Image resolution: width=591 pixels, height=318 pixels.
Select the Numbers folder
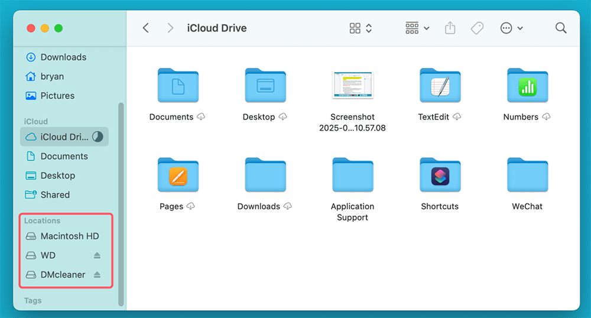click(x=528, y=85)
